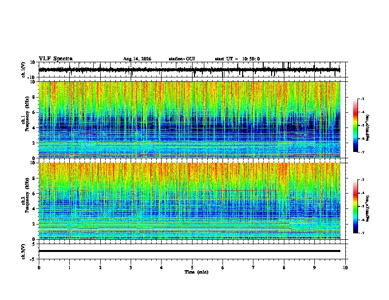Viewport: 389px width, 300px height.
Task: Click the "8" tick on ch.1 frequency axis
Action: tap(34, 97)
